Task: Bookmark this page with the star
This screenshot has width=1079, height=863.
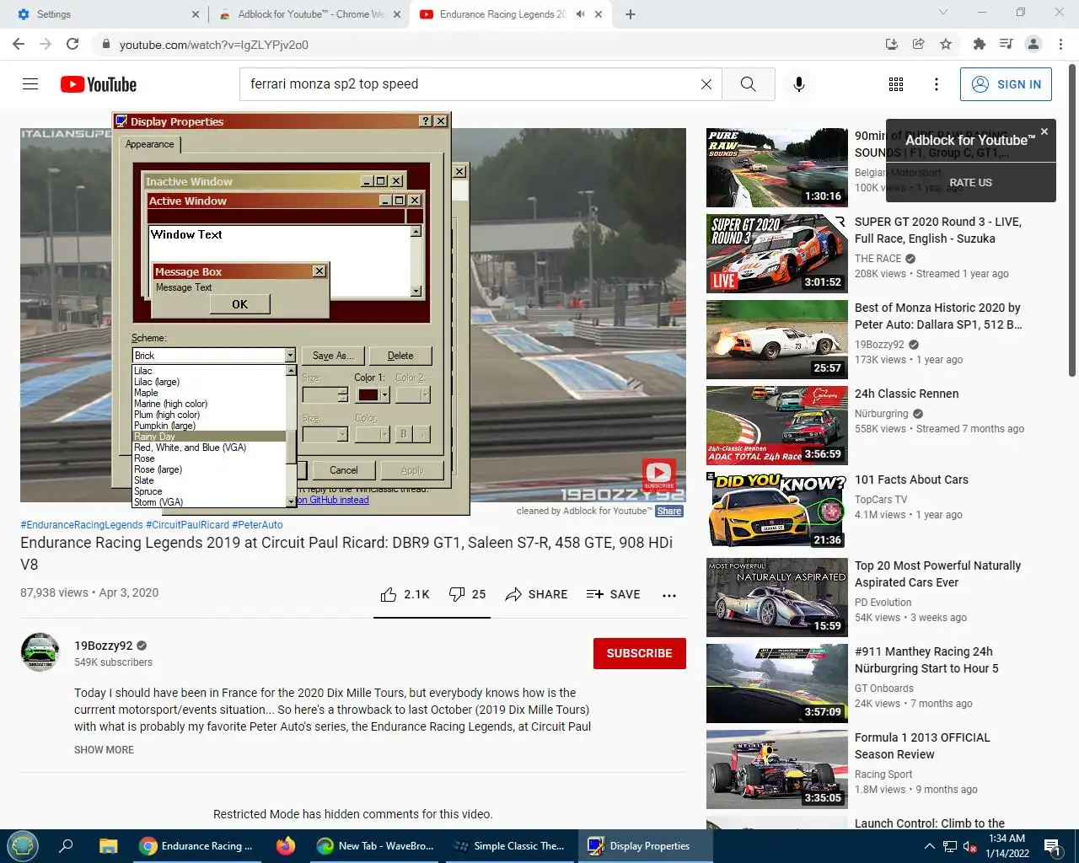Action: pyautogui.click(x=946, y=44)
